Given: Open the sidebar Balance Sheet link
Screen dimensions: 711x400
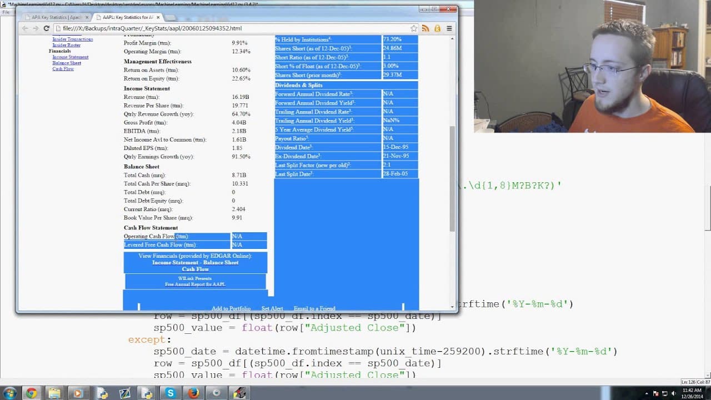Looking at the screenshot, I should click(x=67, y=63).
